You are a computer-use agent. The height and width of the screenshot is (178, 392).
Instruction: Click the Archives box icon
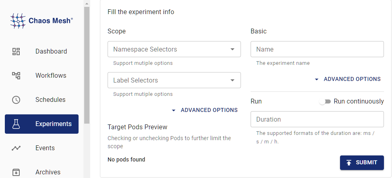16,172
